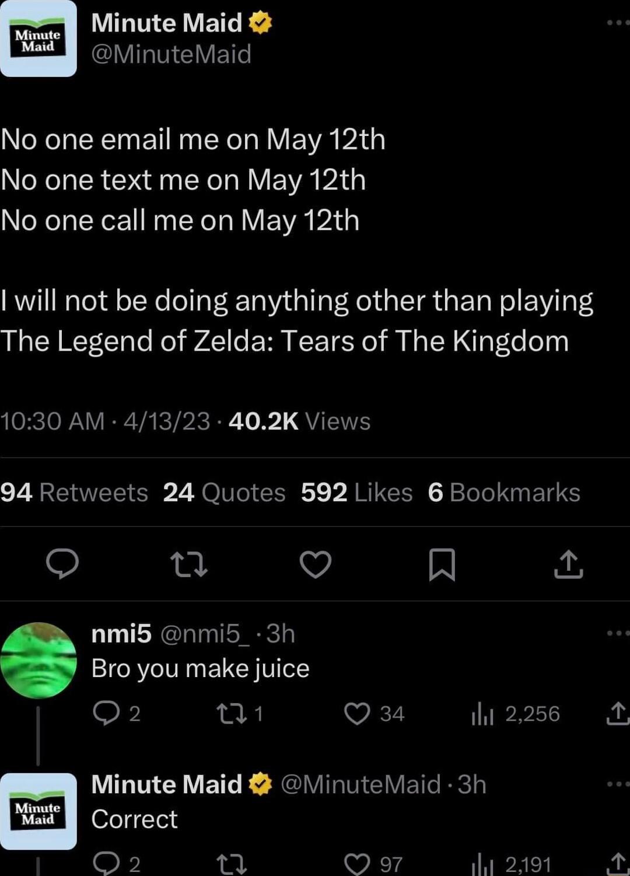Click Minute Maid's verified badge
Viewport: 630px width, 876px height.
click(x=261, y=23)
